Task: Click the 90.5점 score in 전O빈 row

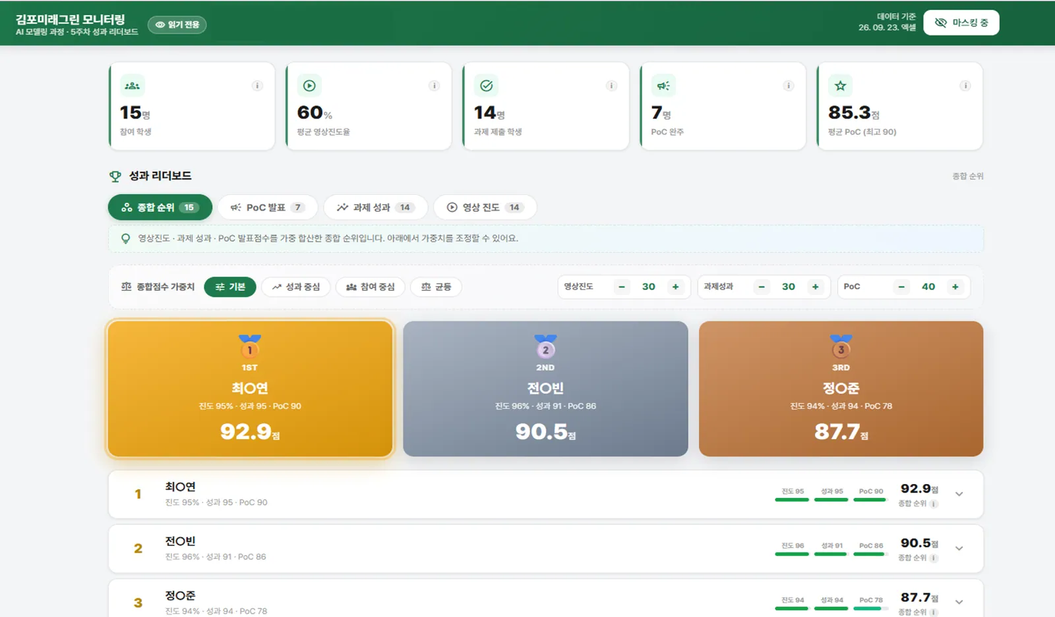Action: tap(919, 543)
